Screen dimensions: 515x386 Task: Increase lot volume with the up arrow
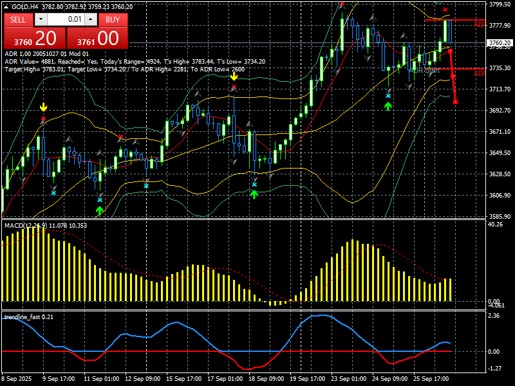91,20
